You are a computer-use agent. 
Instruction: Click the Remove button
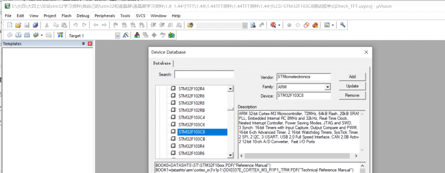point(352,96)
